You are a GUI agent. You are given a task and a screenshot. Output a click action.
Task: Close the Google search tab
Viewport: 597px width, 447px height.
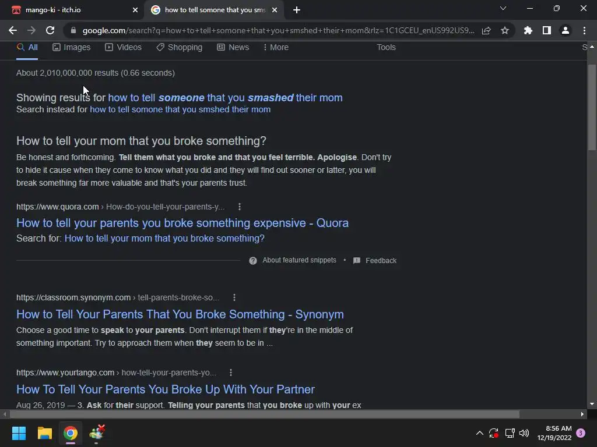(x=275, y=10)
